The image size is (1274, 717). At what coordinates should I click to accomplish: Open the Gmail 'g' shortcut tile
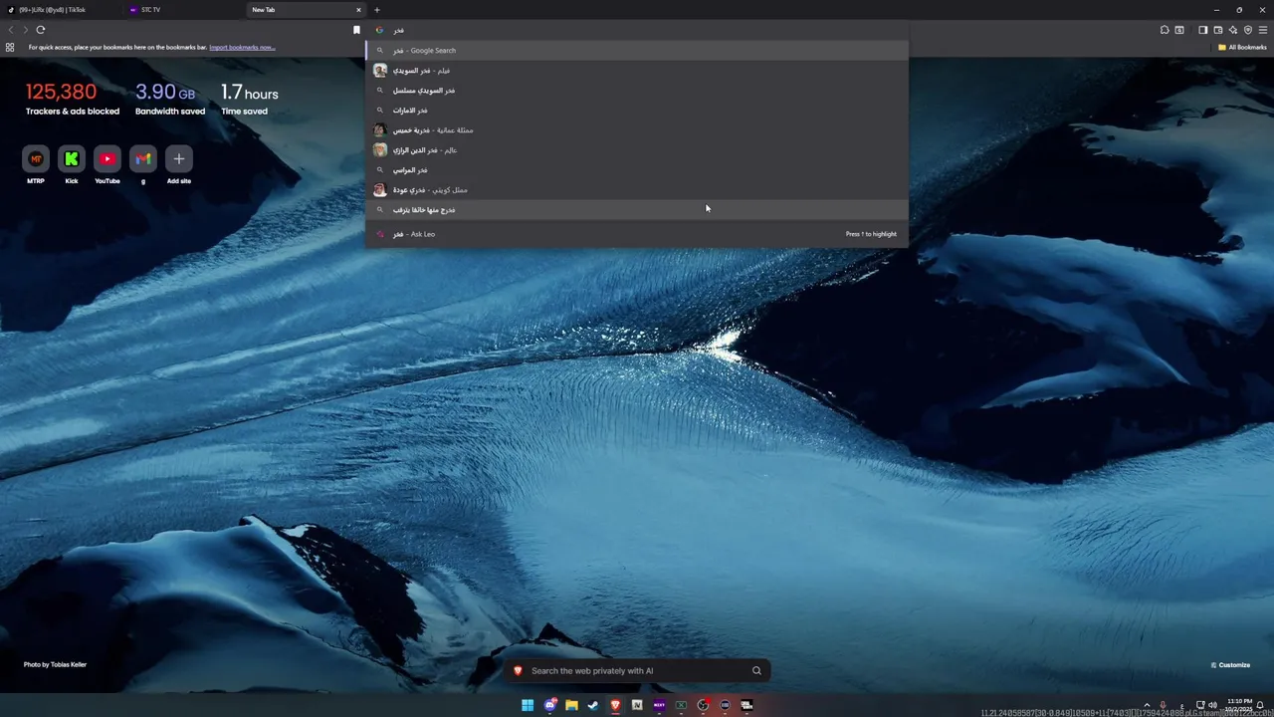pos(143,158)
